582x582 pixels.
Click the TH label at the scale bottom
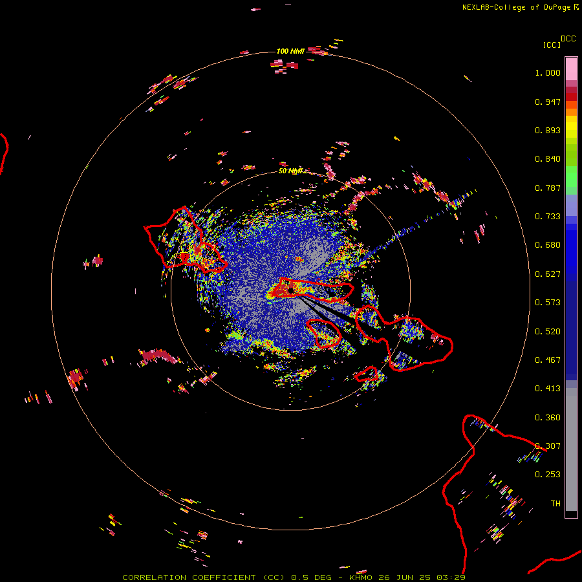555,504
